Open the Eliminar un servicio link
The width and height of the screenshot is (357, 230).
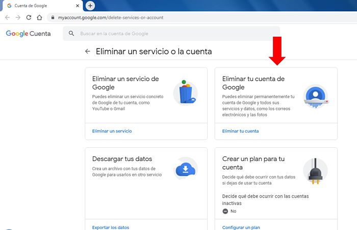coord(112,131)
